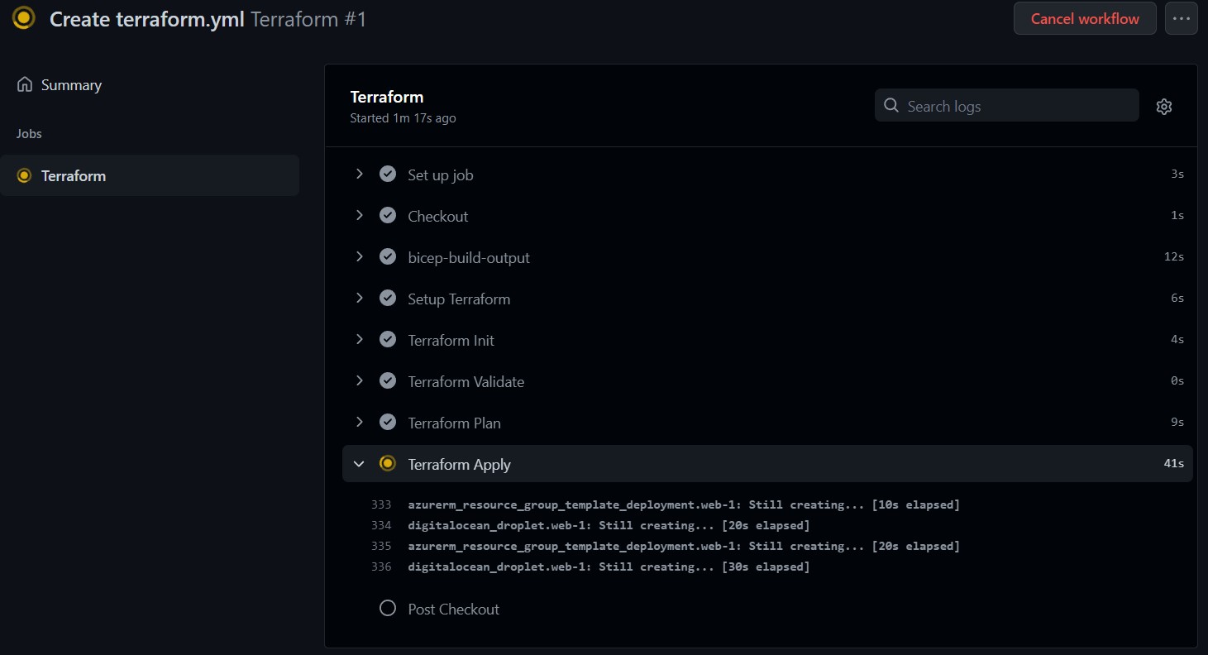Click the Terraform Apply step label
Screen dimensions: 1208x655
[x=460, y=465]
